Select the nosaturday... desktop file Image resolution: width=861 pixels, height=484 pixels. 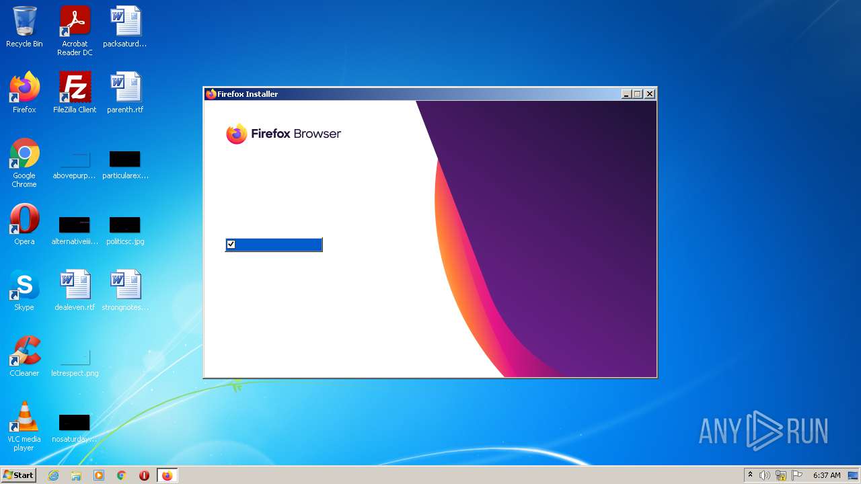tap(75, 428)
